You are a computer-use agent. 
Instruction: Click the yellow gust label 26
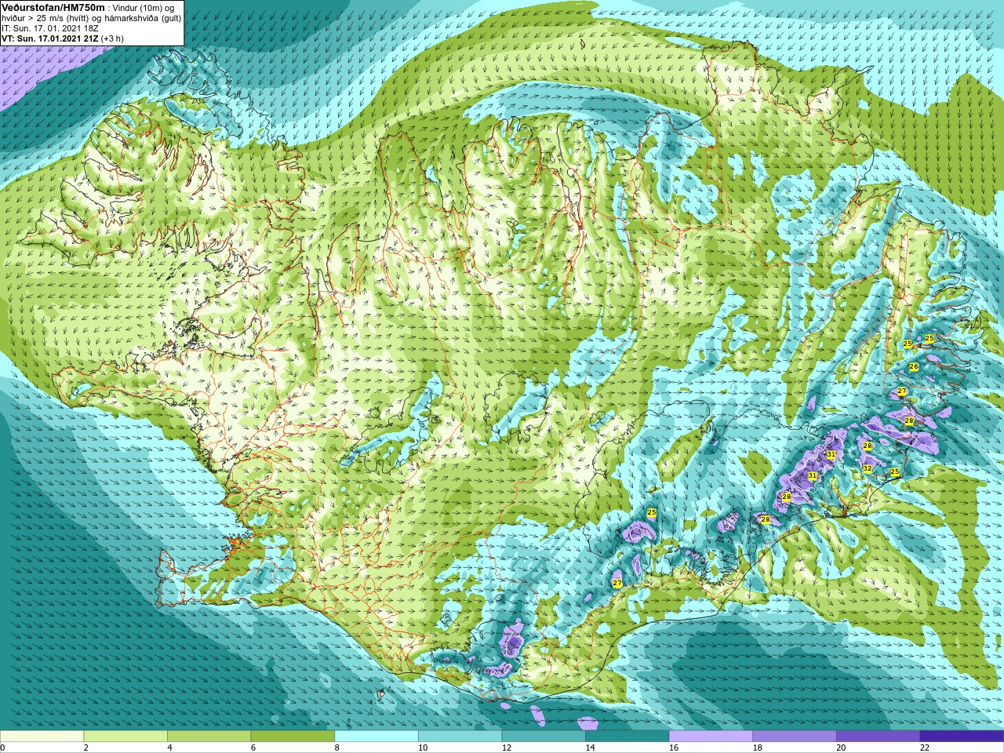(914, 367)
